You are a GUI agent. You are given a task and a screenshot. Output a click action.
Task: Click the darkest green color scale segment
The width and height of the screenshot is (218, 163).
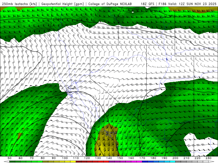point(12,162)
